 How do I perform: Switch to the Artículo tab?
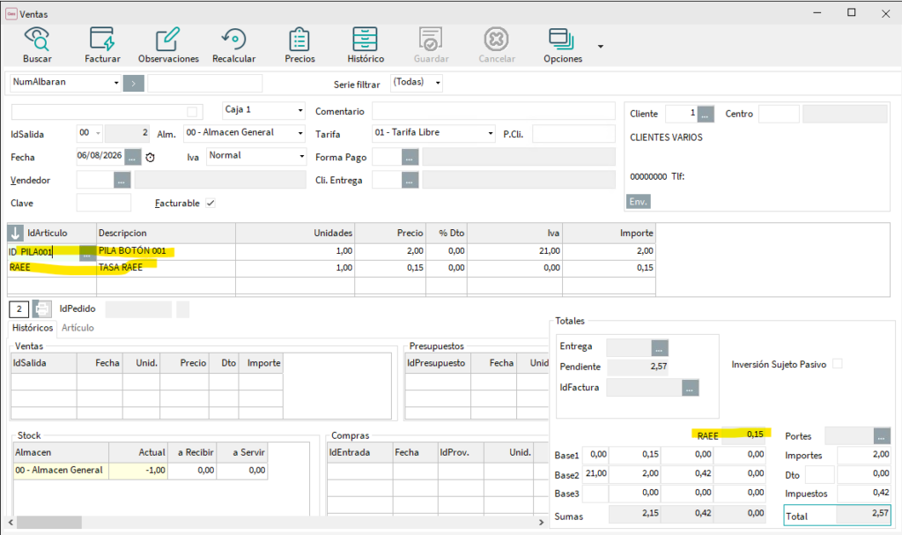[78, 328]
